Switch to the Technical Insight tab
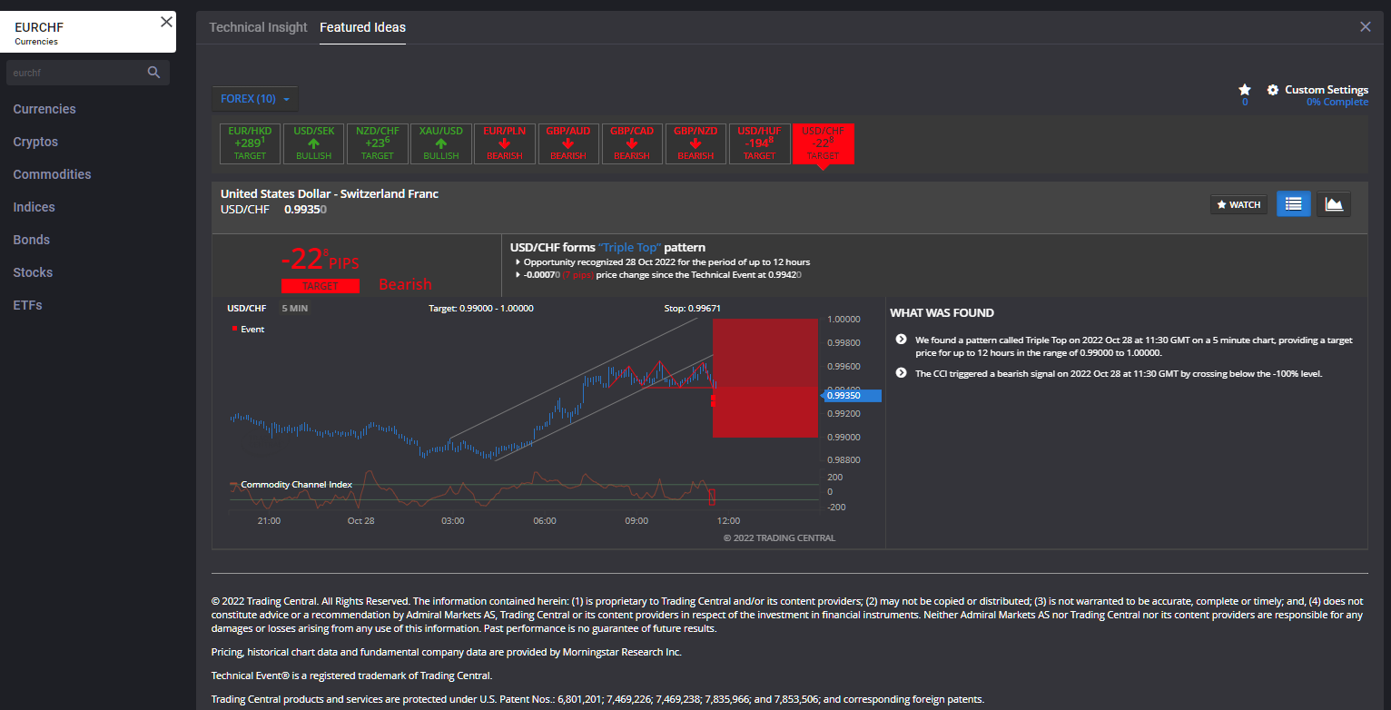 pos(258,27)
